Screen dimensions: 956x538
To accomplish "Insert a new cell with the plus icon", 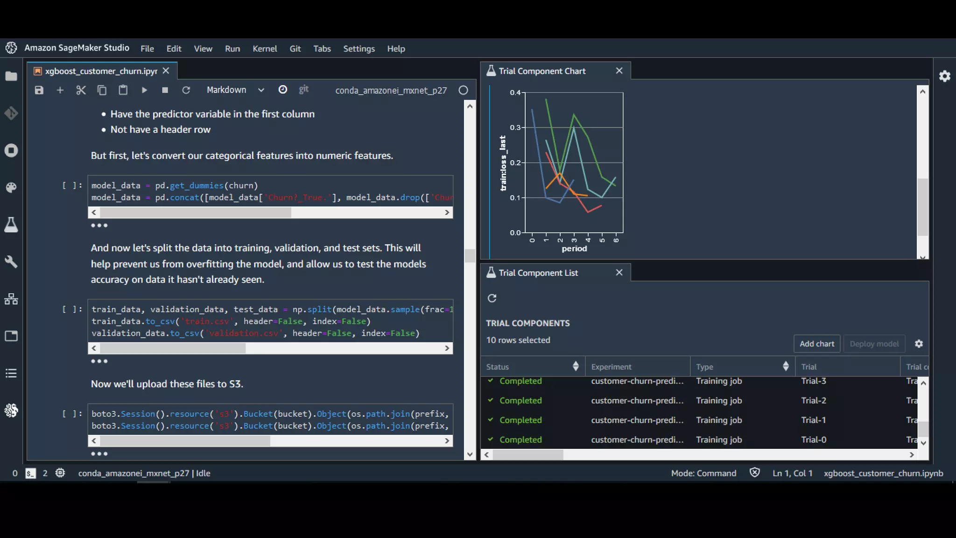I will 60,90.
